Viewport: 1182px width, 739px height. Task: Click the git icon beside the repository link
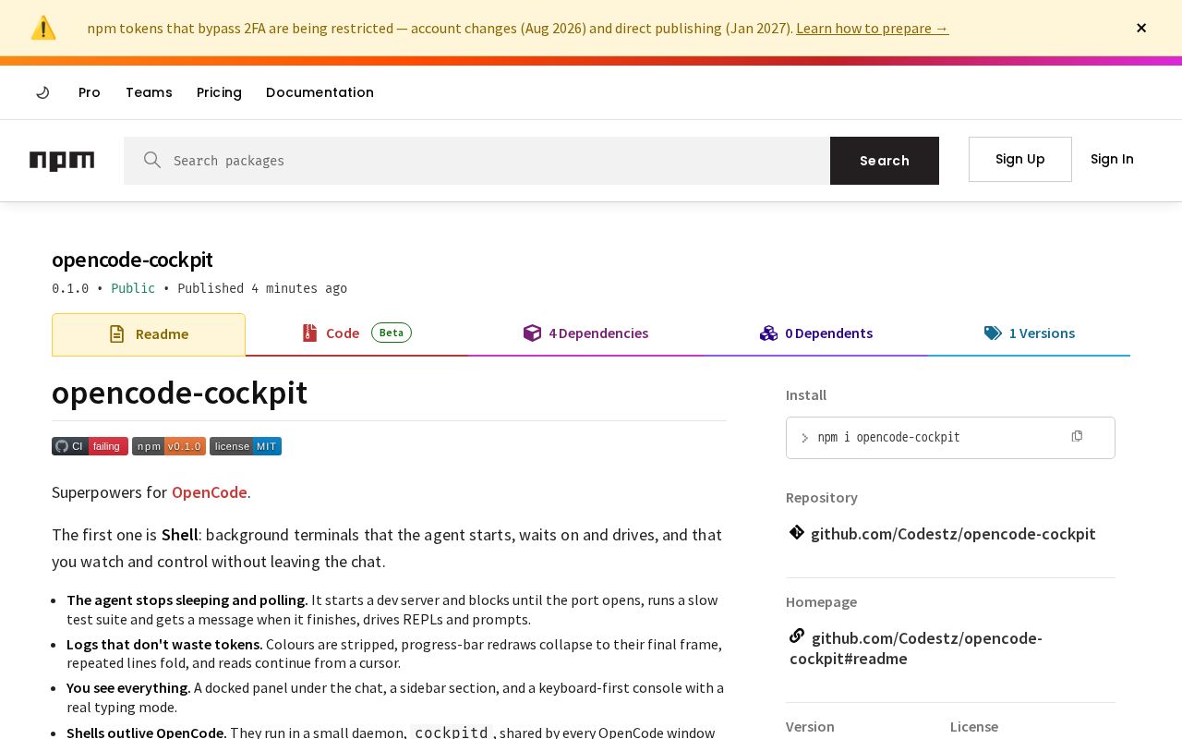coord(797,532)
